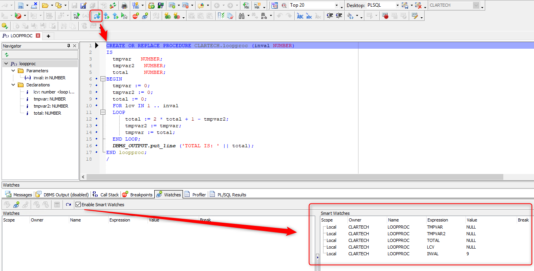Click the refresh arrow in Watches toolbar
The width and height of the screenshot is (534, 271).
[68, 205]
